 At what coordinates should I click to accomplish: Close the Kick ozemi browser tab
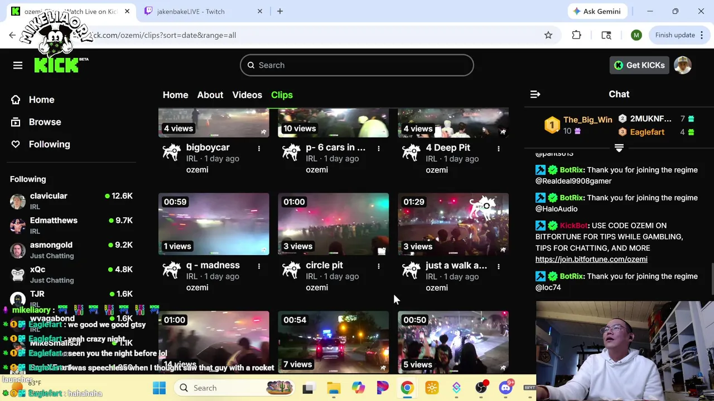[x=127, y=11]
